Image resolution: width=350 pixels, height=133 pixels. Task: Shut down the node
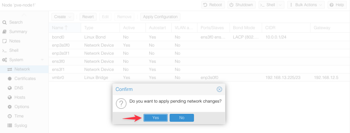pos(242,5)
